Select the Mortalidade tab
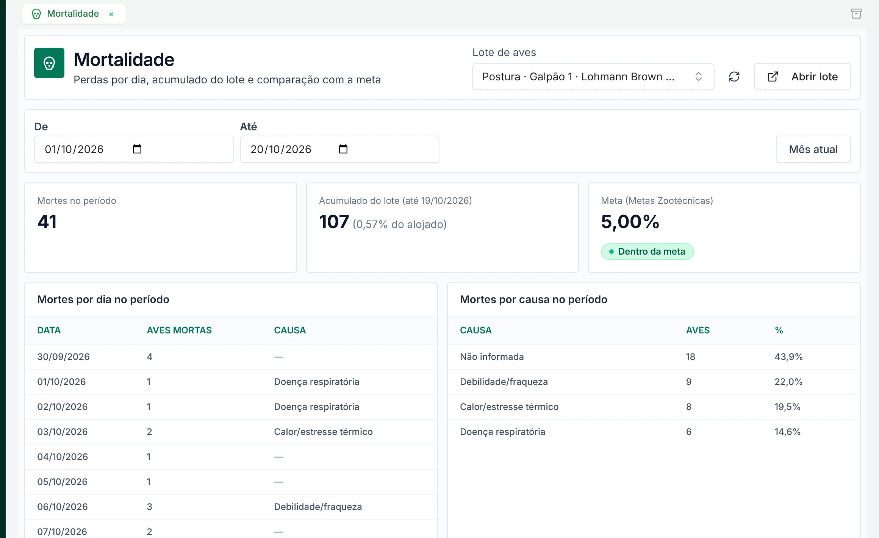This screenshot has width=879, height=538. (x=74, y=14)
